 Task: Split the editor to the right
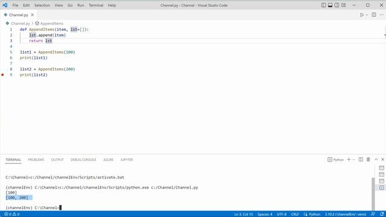(374, 15)
